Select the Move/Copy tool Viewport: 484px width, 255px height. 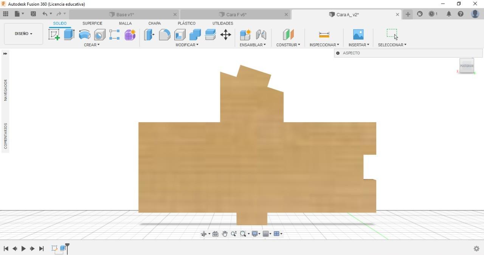coord(226,35)
